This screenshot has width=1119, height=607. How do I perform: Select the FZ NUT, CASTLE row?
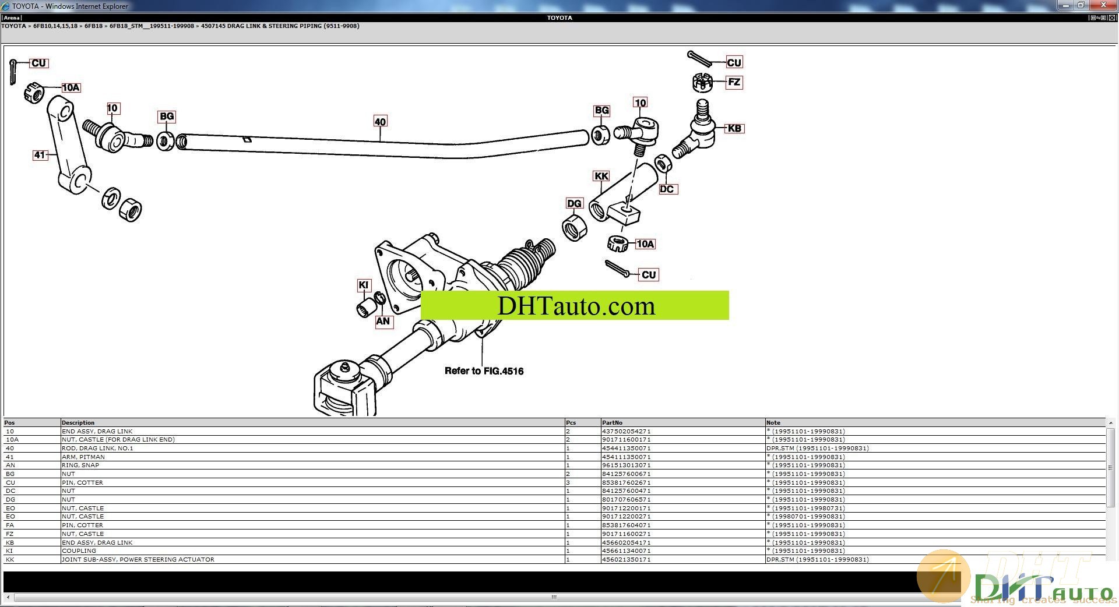tap(554, 534)
